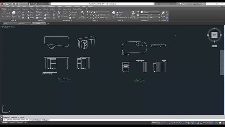
Task: Toggle polar tracking in status bar
Action: coord(172,123)
